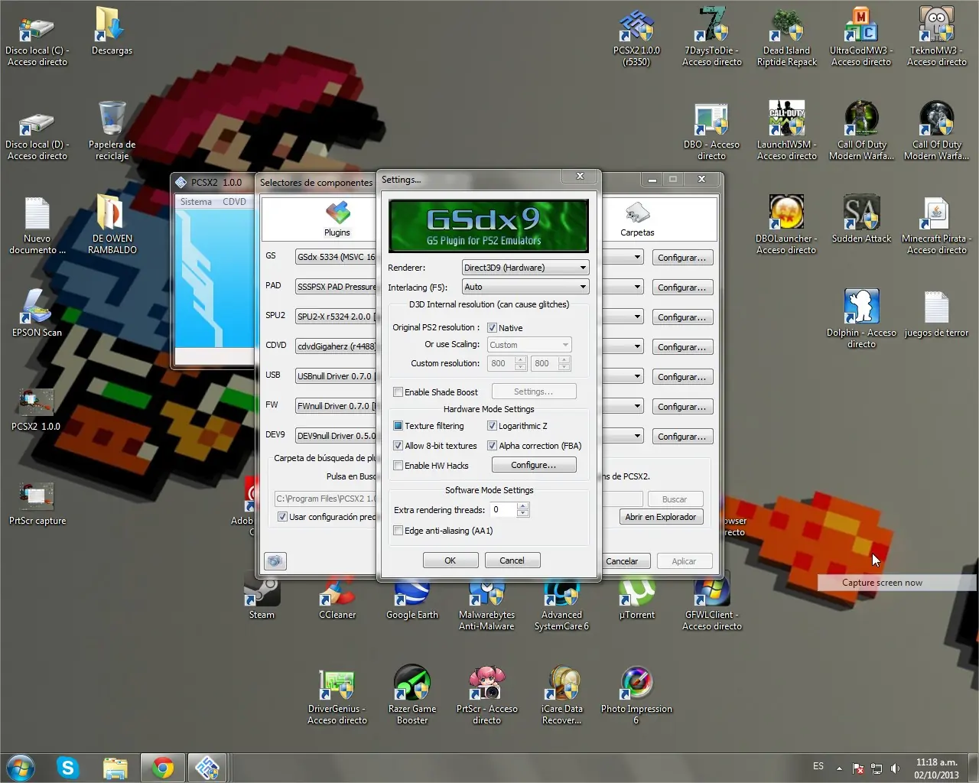Click Cancelar in Selectores de componentes
This screenshot has width=979, height=783.
click(623, 561)
